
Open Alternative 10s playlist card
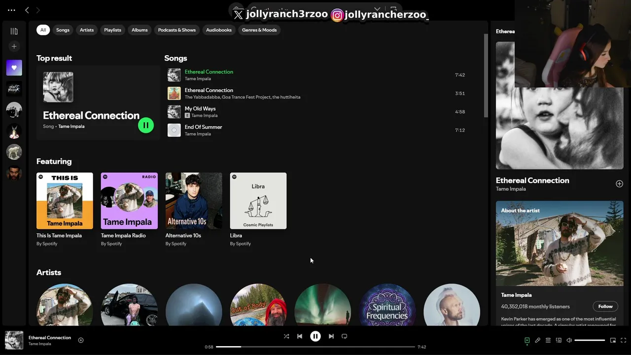tap(194, 210)
